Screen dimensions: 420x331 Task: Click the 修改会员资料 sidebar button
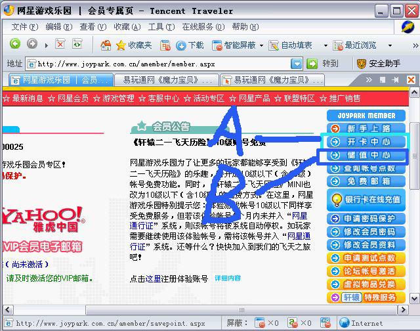[x=366, y=245]
